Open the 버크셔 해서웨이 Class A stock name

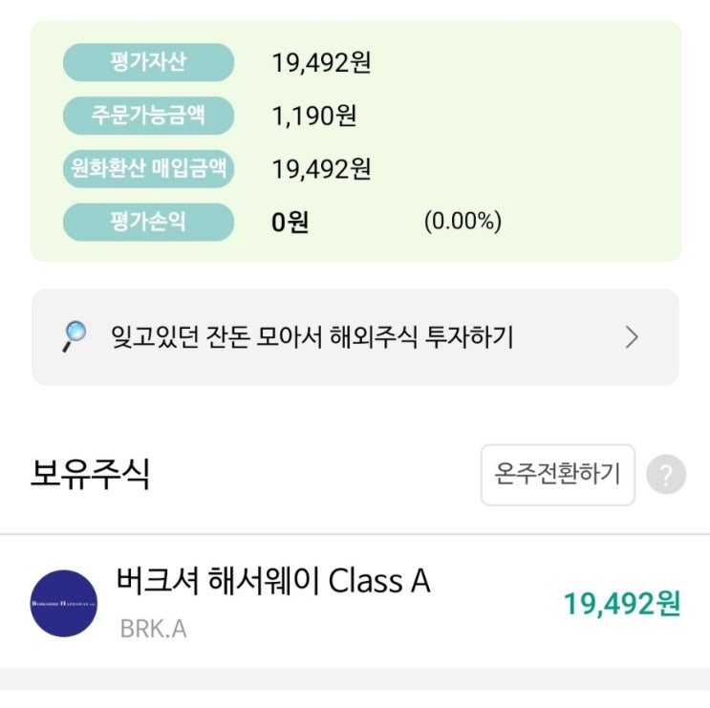point(273,580)
